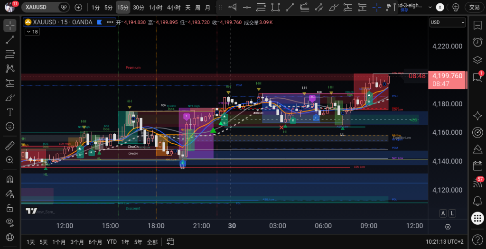Expand the 18 indicators legend toggle

point(32,32)
